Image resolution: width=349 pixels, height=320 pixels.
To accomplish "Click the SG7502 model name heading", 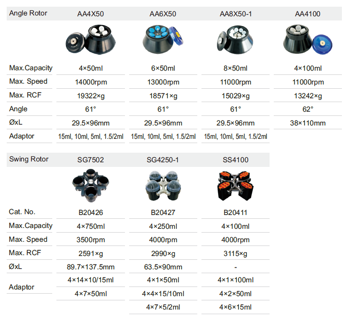I will point(91,160).
